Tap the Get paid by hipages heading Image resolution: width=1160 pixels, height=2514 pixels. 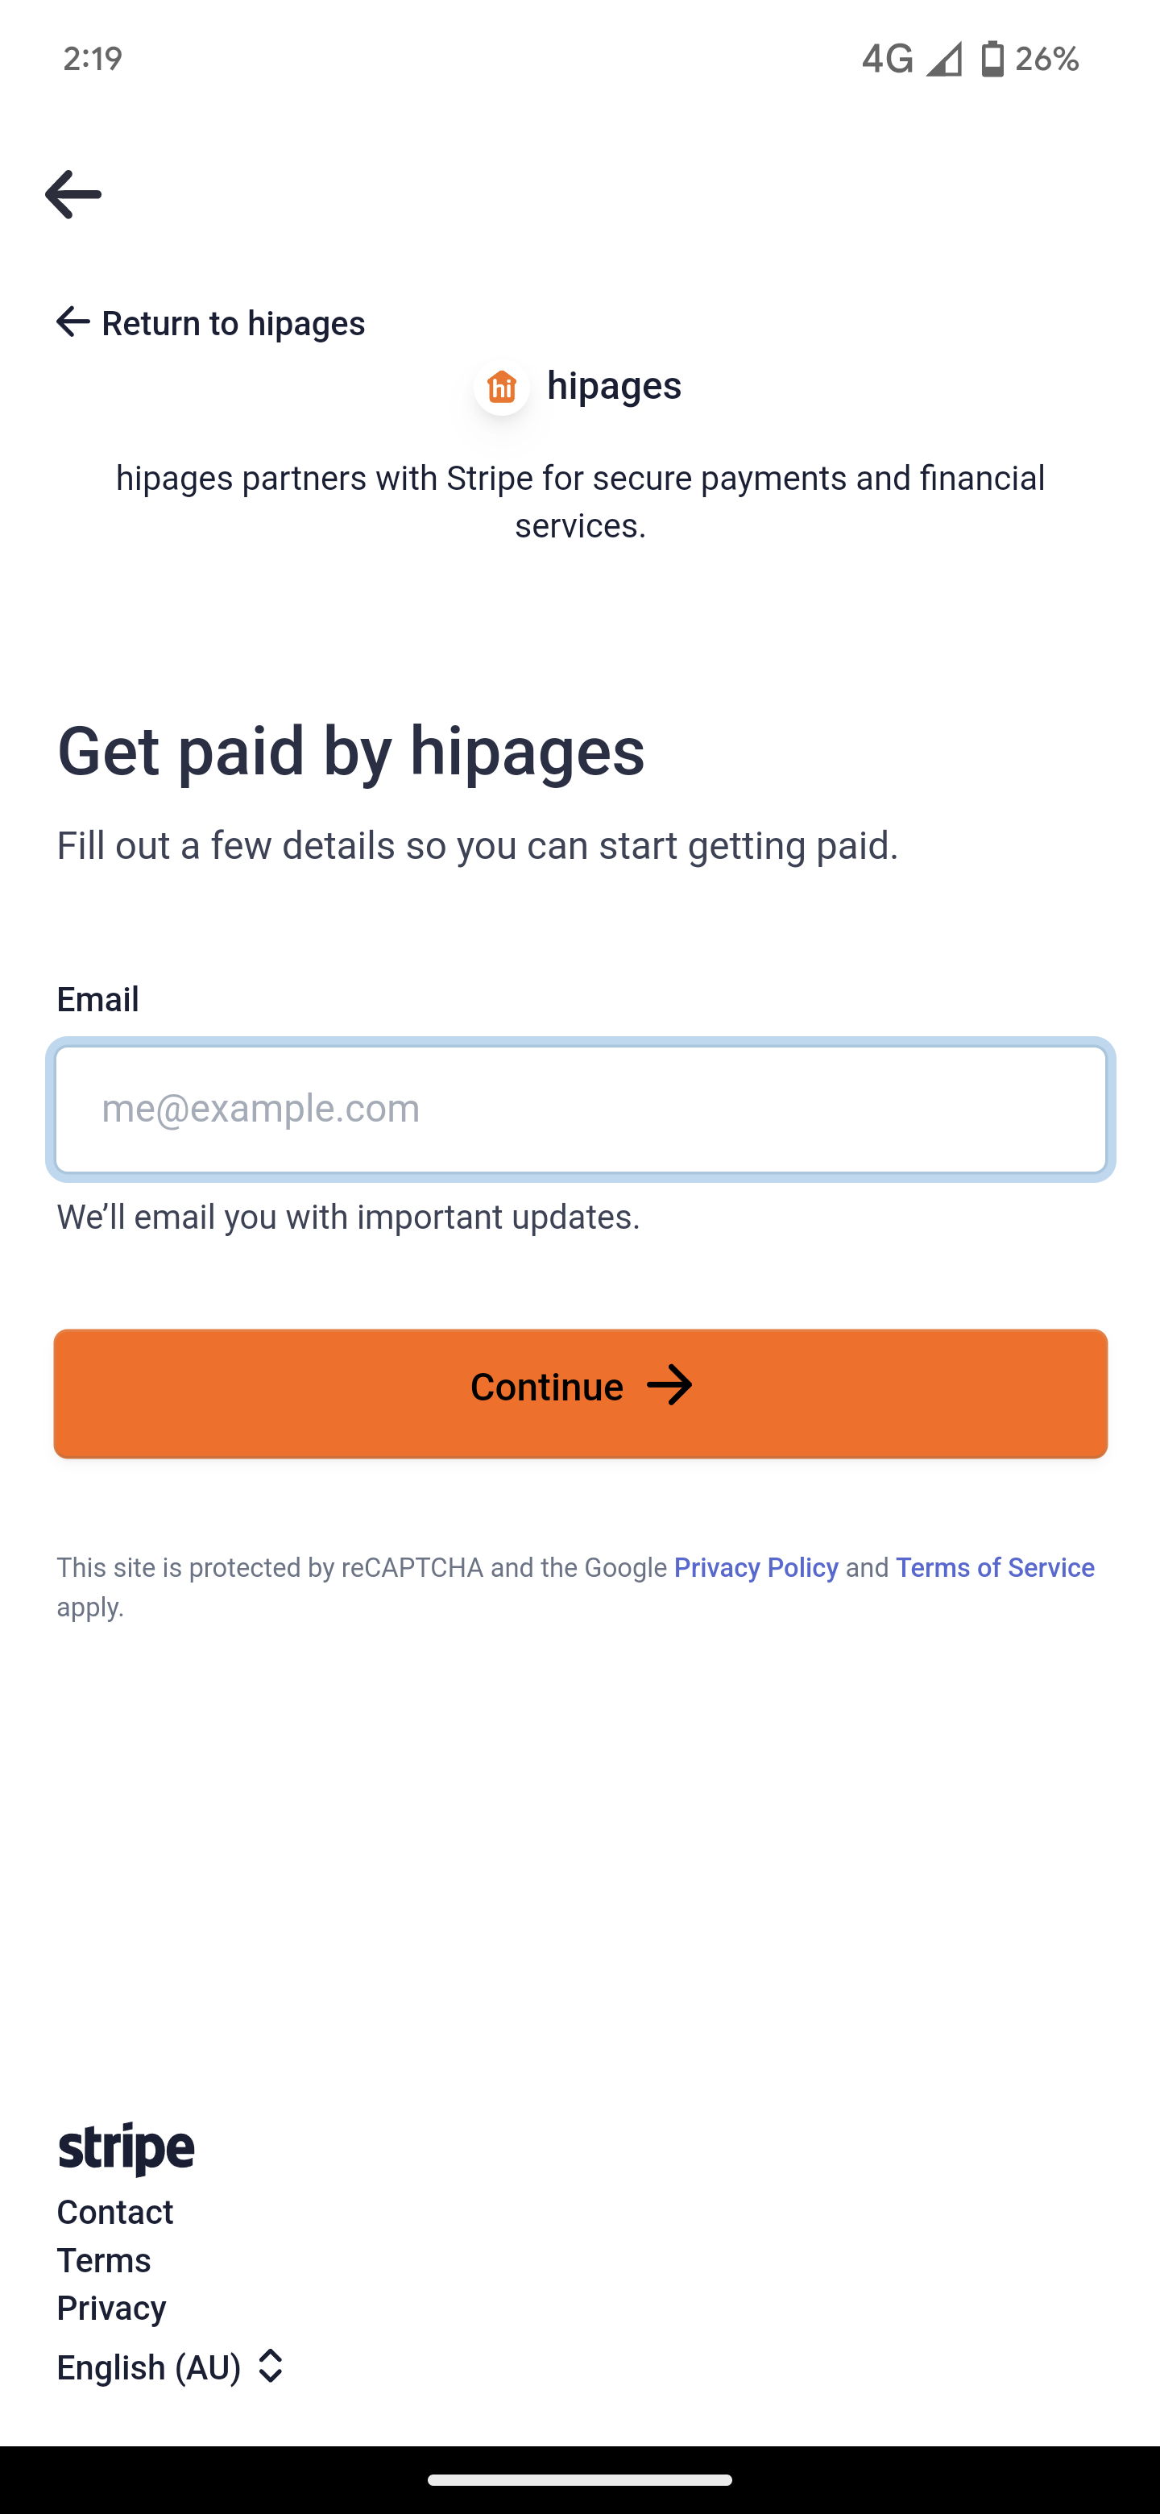pyautogui.click(x=351, y=752)
